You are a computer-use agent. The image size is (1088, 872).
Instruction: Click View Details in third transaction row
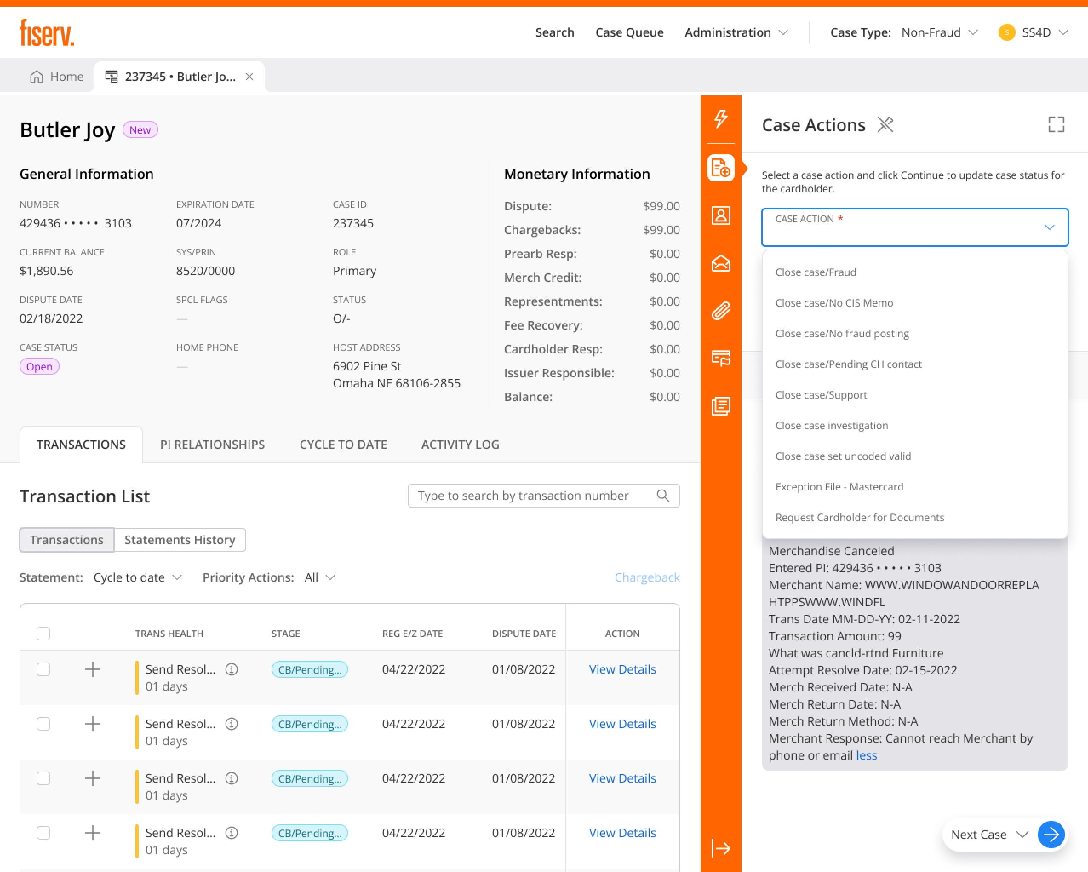[x=622, y=778]
